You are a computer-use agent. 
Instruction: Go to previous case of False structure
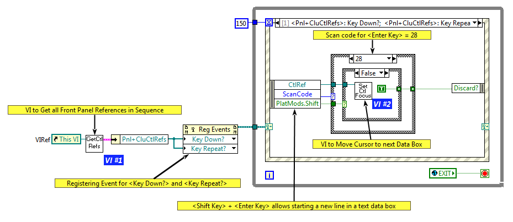pyautogui.click(x=357, y=73)
